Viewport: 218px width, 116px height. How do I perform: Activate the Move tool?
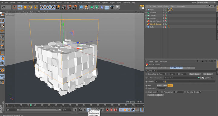point(20,7)
